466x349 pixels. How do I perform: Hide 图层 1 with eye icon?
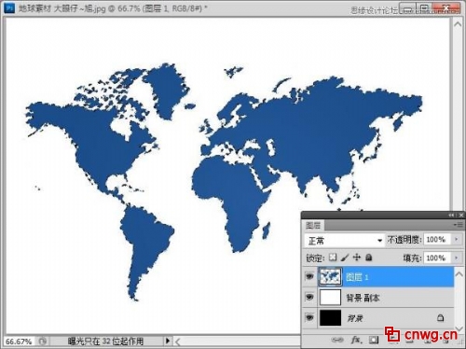(x=309, y=276)
